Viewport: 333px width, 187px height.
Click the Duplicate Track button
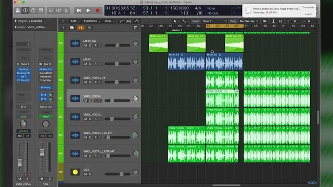[72, 28]
